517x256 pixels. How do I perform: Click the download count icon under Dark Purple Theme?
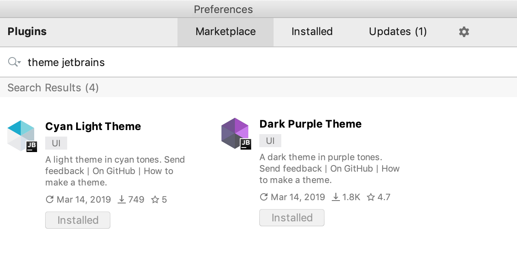(336, 197)
